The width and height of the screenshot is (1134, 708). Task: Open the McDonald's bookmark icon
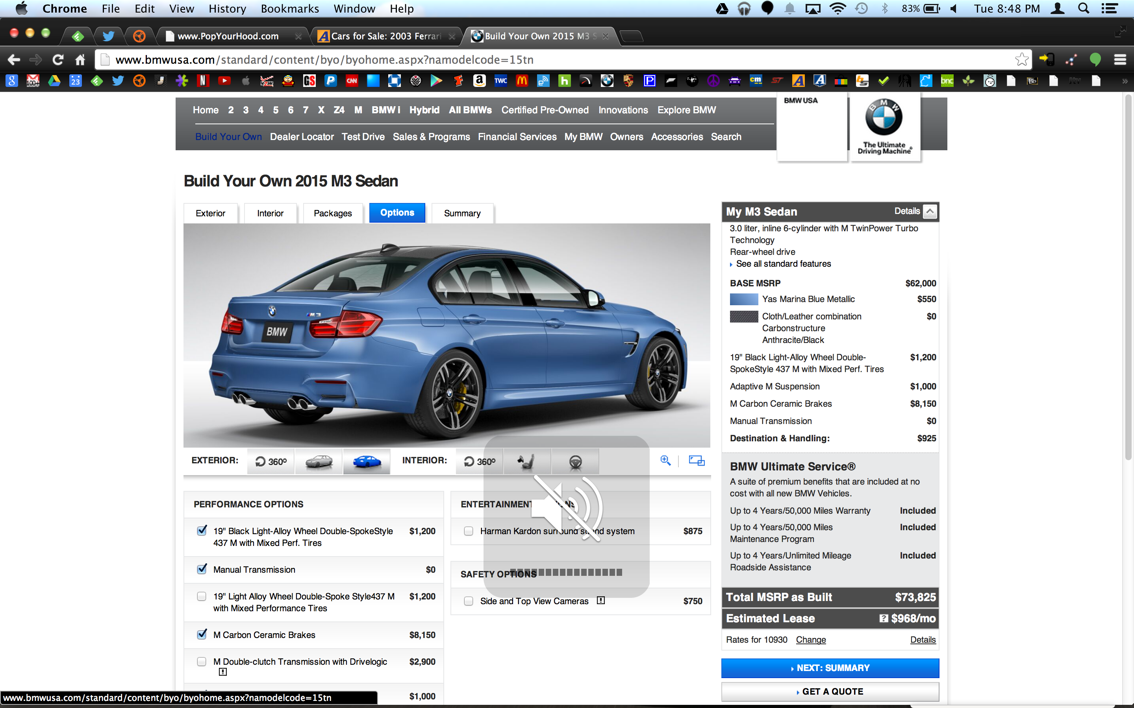coord(522,81)
